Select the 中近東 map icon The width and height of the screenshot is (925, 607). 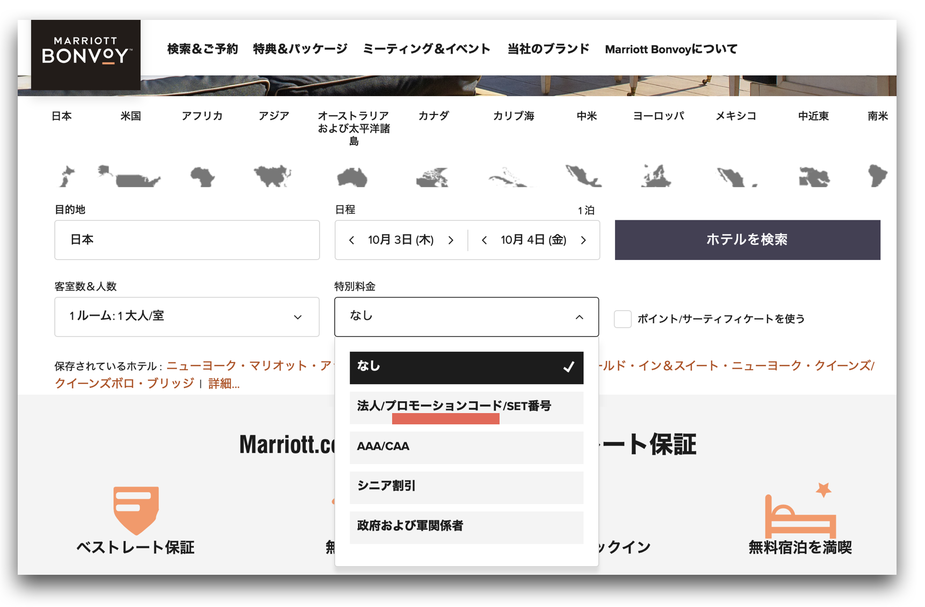(x=814, y=177)
